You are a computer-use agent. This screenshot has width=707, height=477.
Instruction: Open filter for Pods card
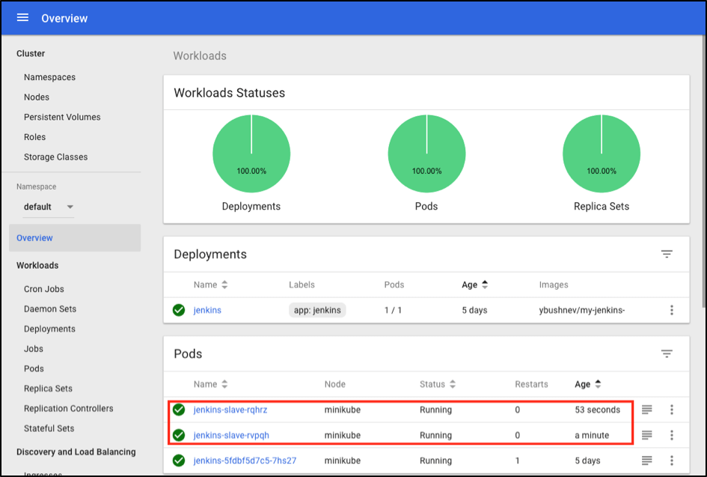coord(667,353)
